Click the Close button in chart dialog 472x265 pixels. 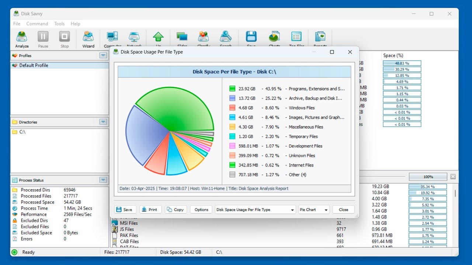coord(343,210)
